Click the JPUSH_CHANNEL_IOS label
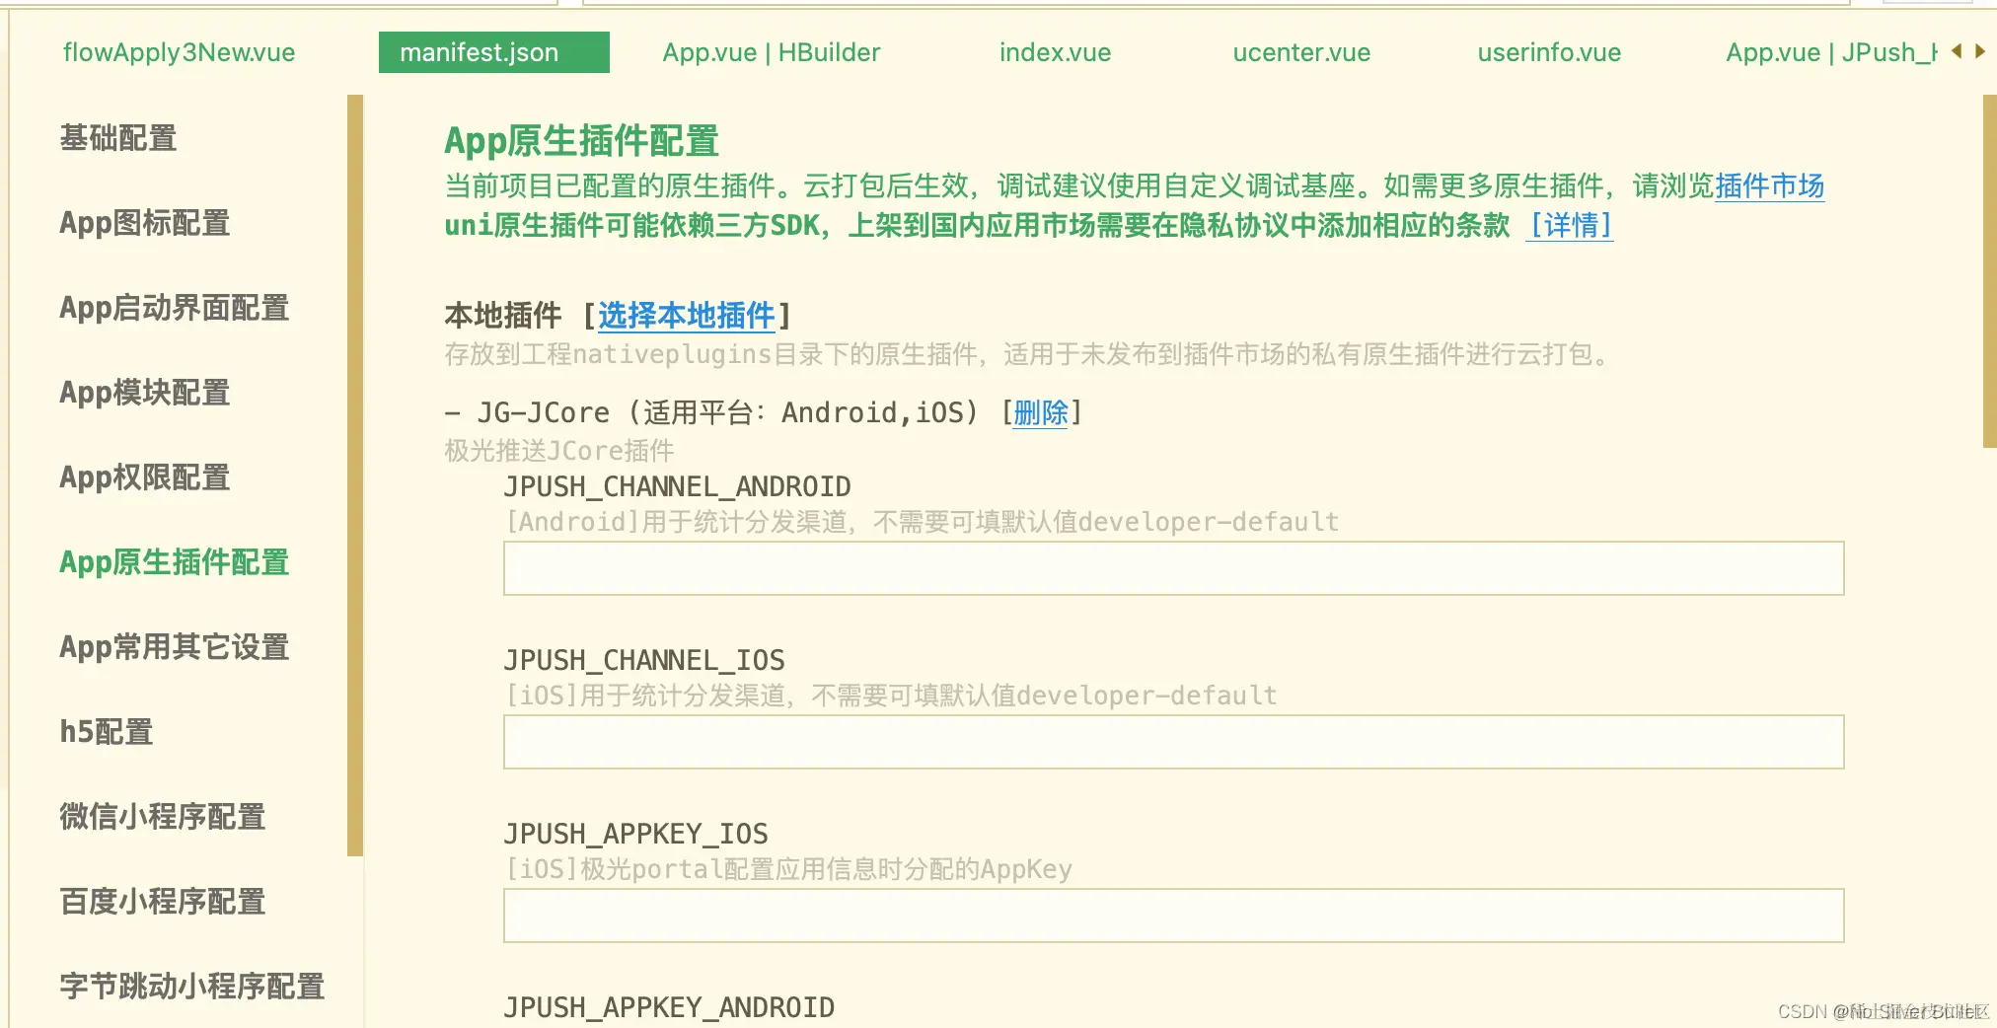The width and height of the screenshot is (1997, 1028). point(644,660)
